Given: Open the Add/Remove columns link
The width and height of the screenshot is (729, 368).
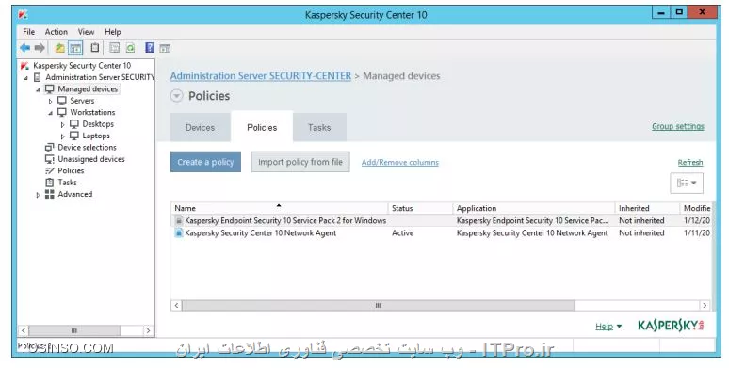Looking at the screenshot, I should point(400,162).
